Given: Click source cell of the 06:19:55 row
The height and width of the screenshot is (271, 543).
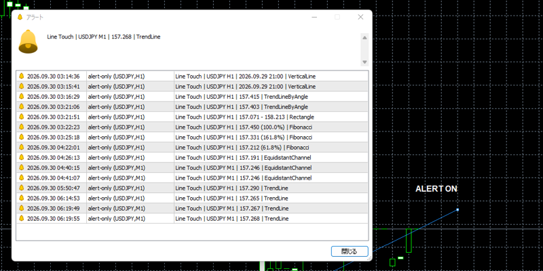Looking at the screenshot, I should point(130,218).
